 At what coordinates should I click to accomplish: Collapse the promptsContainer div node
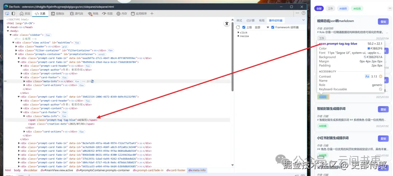(16, 54)
